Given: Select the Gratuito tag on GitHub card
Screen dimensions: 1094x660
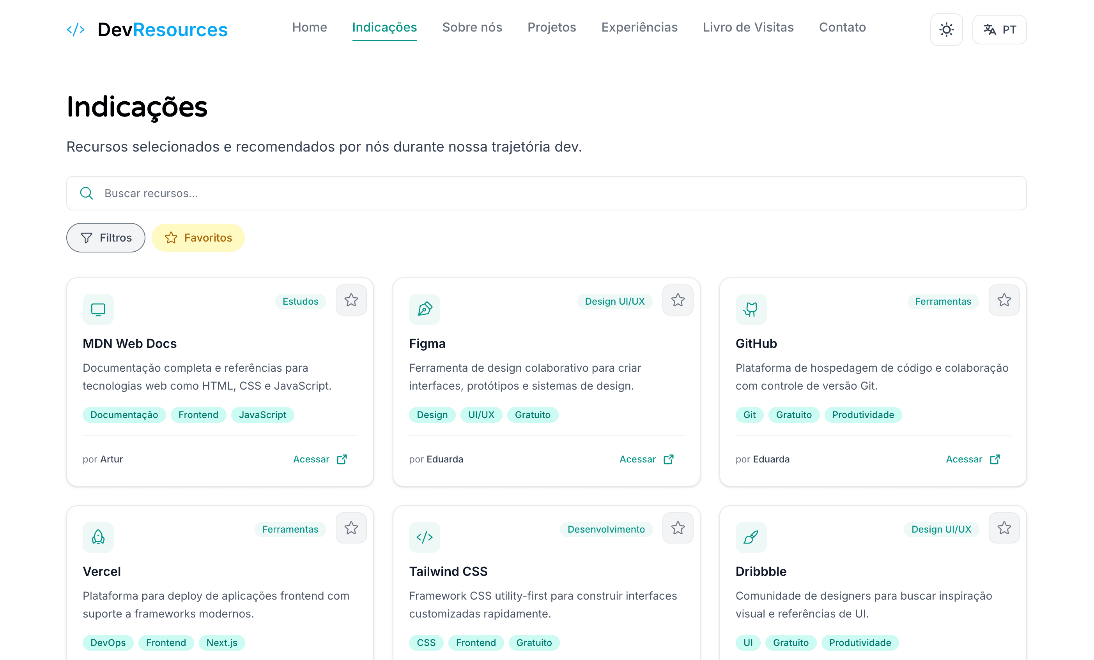Looking at the screenshot, I should tap(794, 415).
